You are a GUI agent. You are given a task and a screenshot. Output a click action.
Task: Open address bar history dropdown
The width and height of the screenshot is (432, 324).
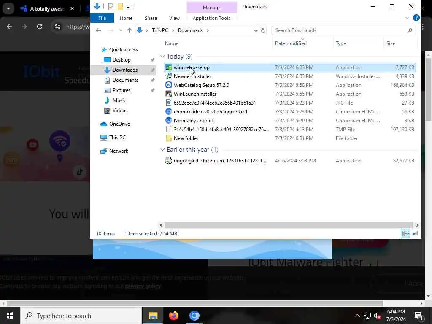256,30
